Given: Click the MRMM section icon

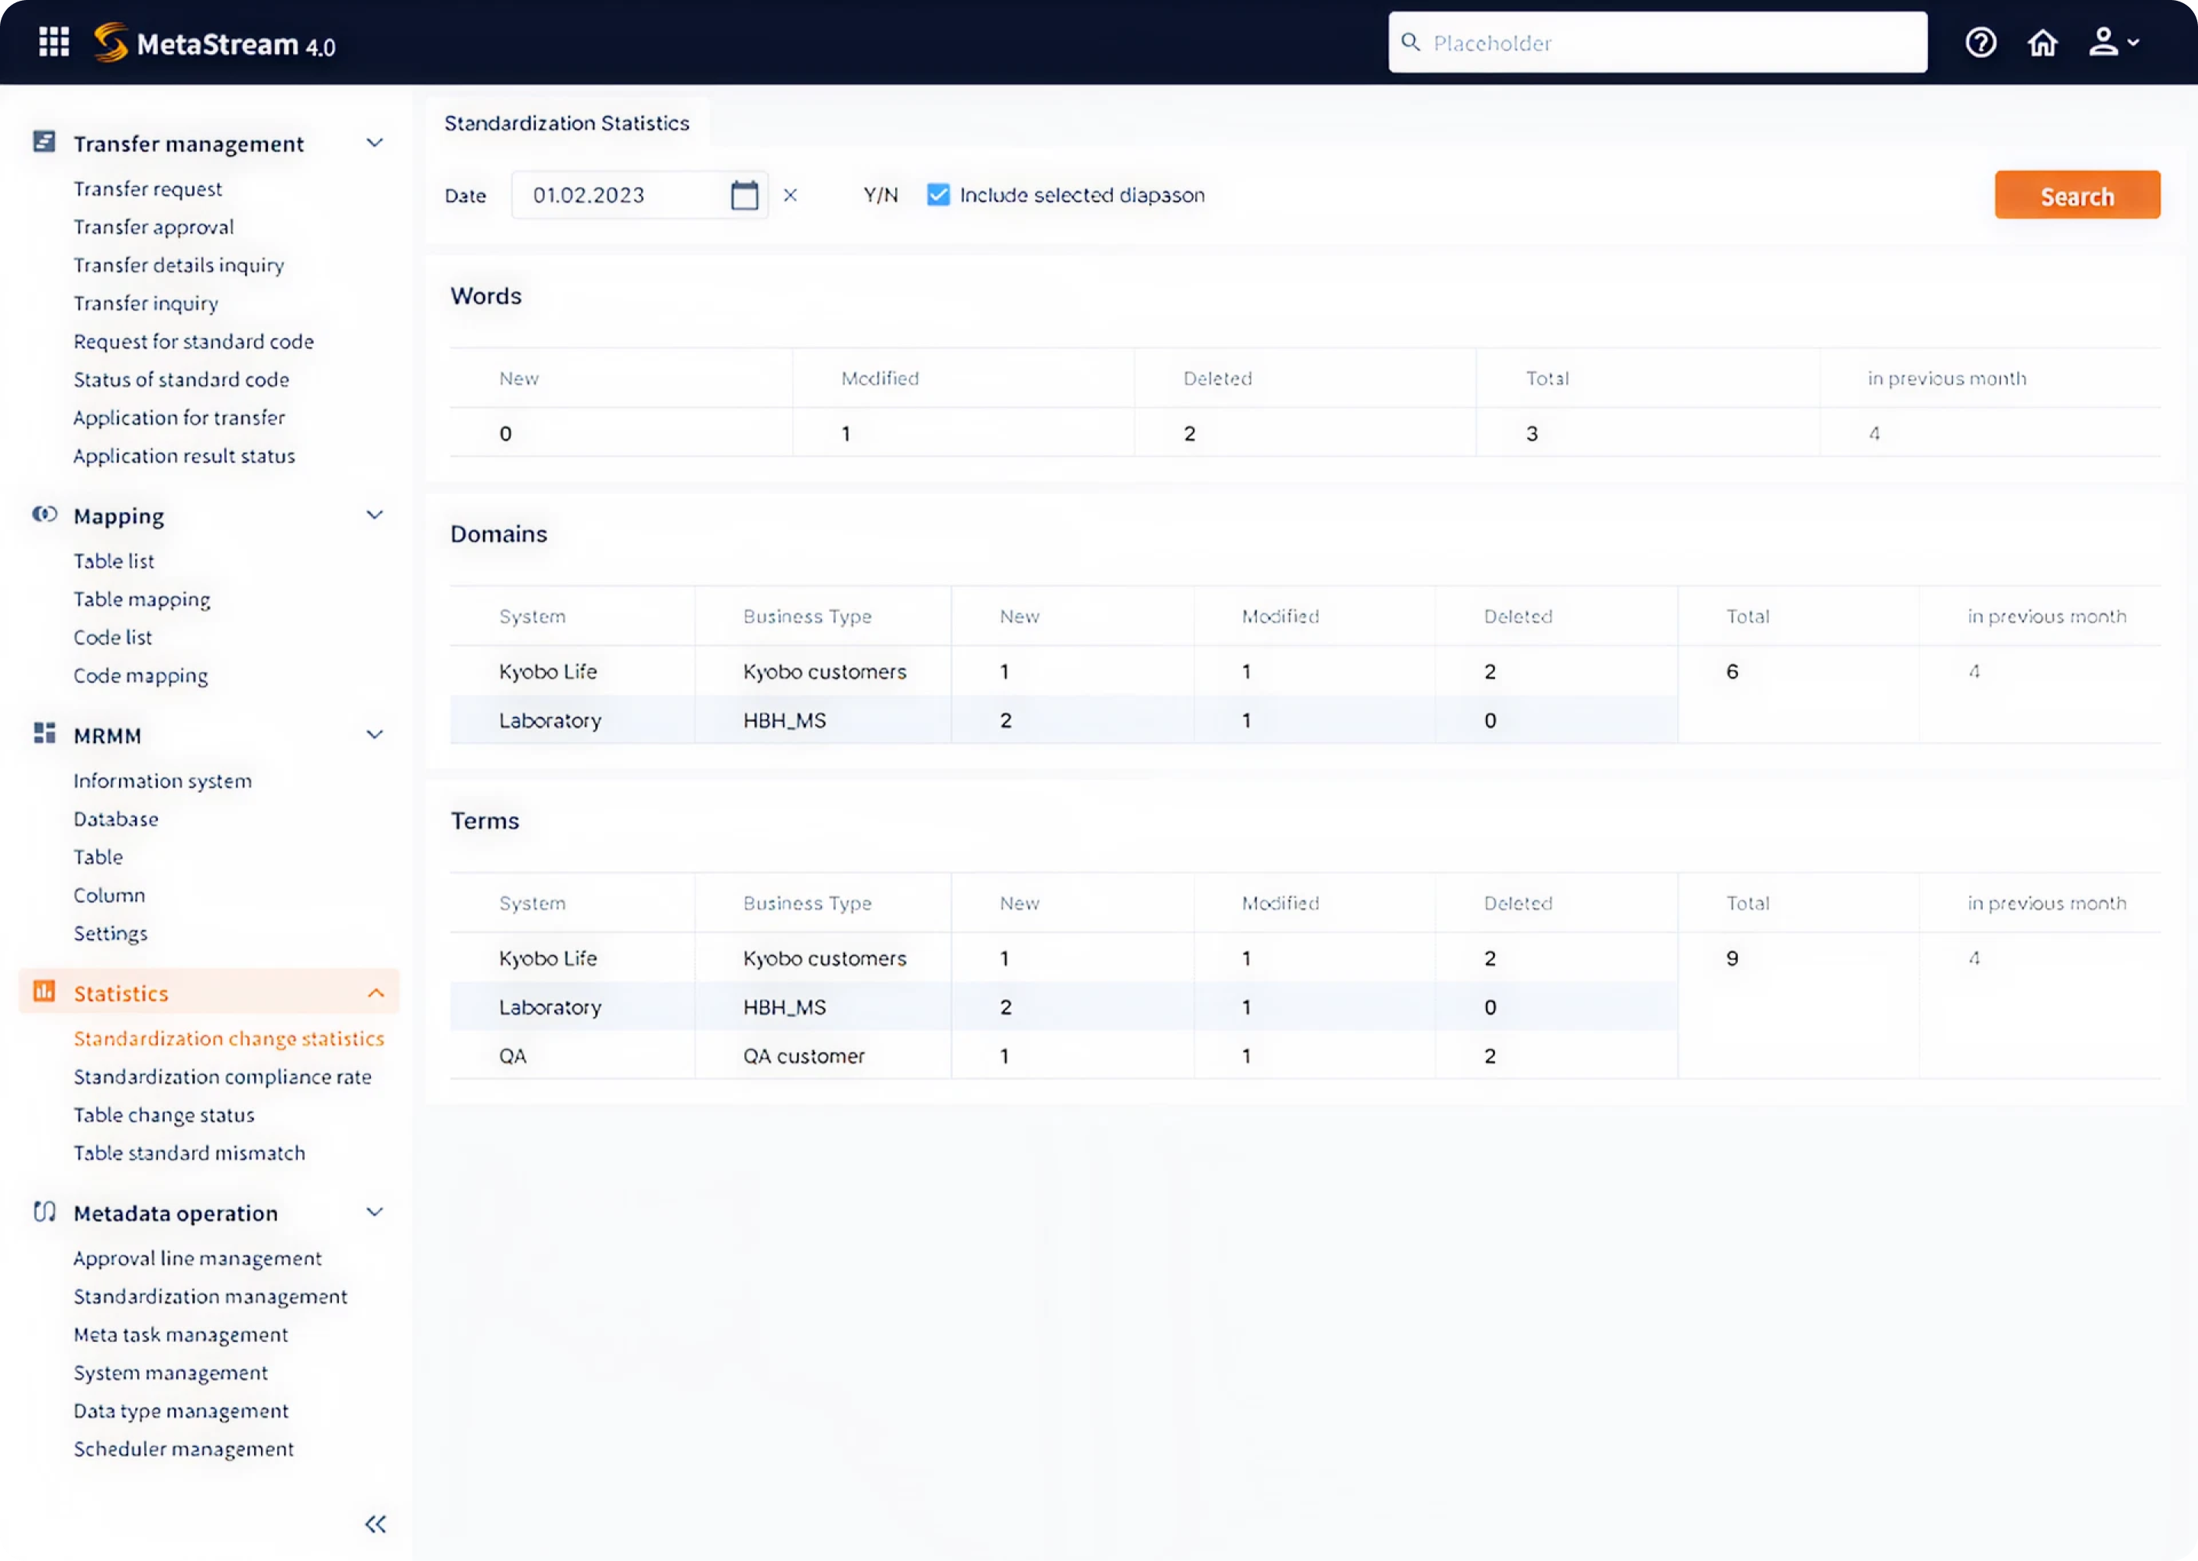Looking at the screenshot, I should (x=44, y=733).
